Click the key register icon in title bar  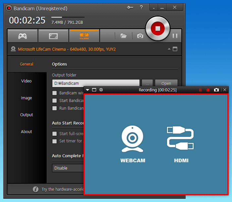[x=130, y=7]
